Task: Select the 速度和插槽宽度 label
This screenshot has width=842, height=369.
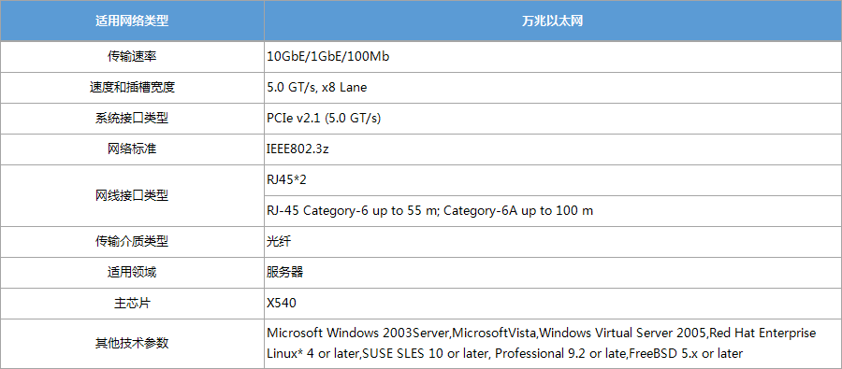Action: (x=132, y=88)
